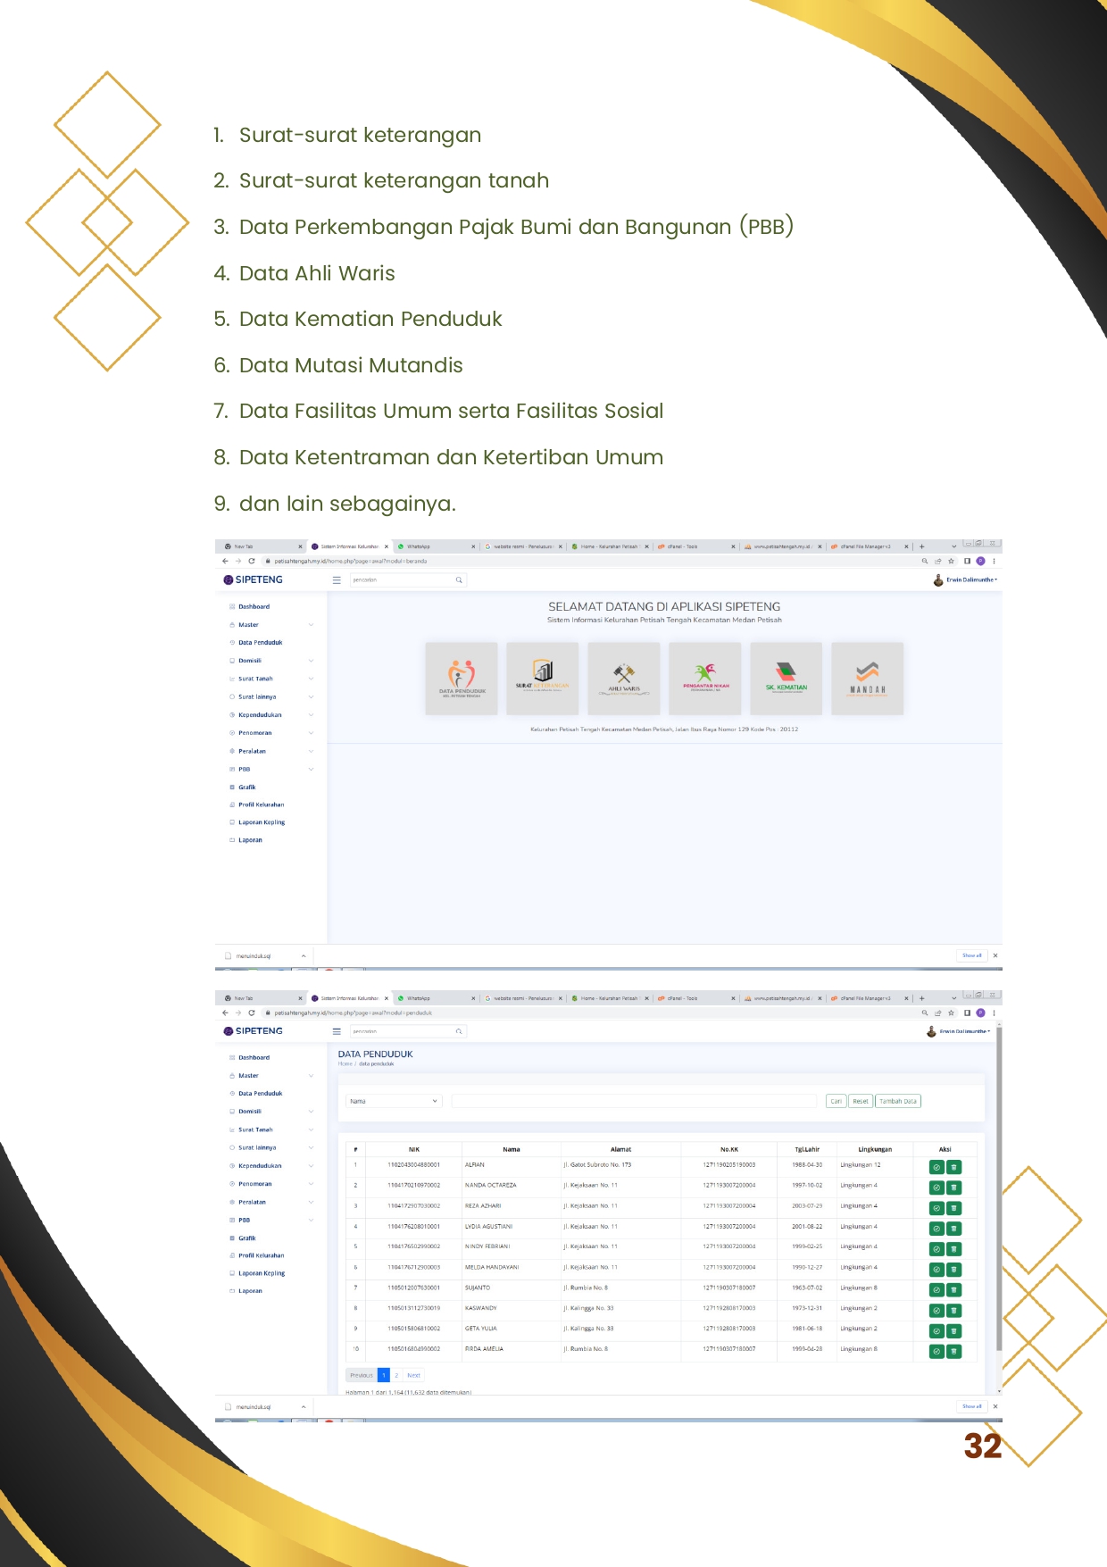Open Laporan Kepling beside the resident table
1107x1567 pixels.
(x=262, y=1273)
